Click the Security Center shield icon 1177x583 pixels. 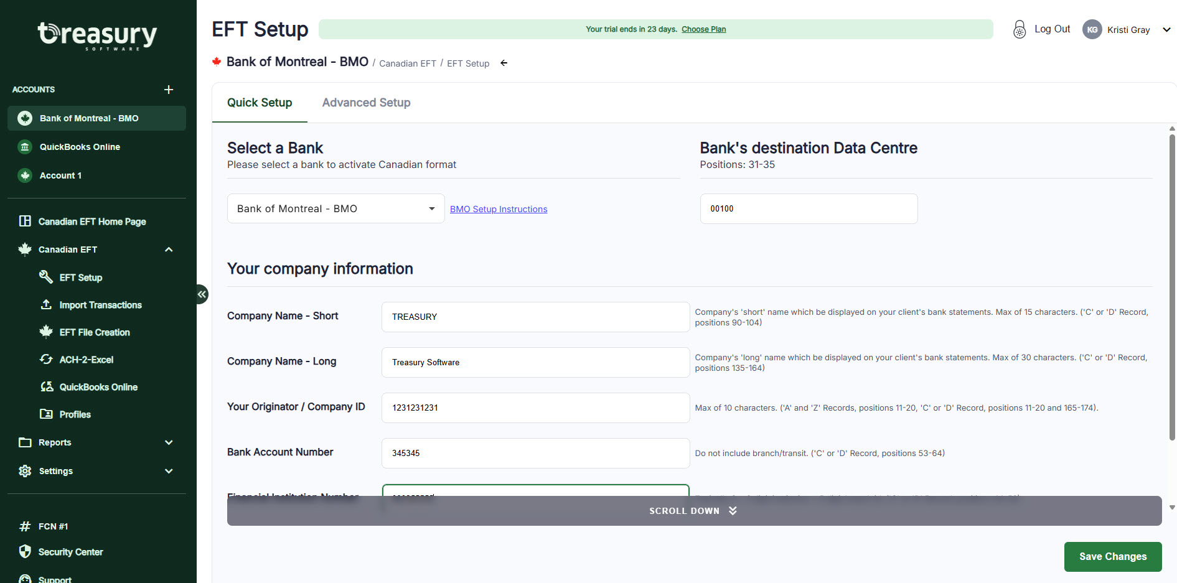pos(25,551)
